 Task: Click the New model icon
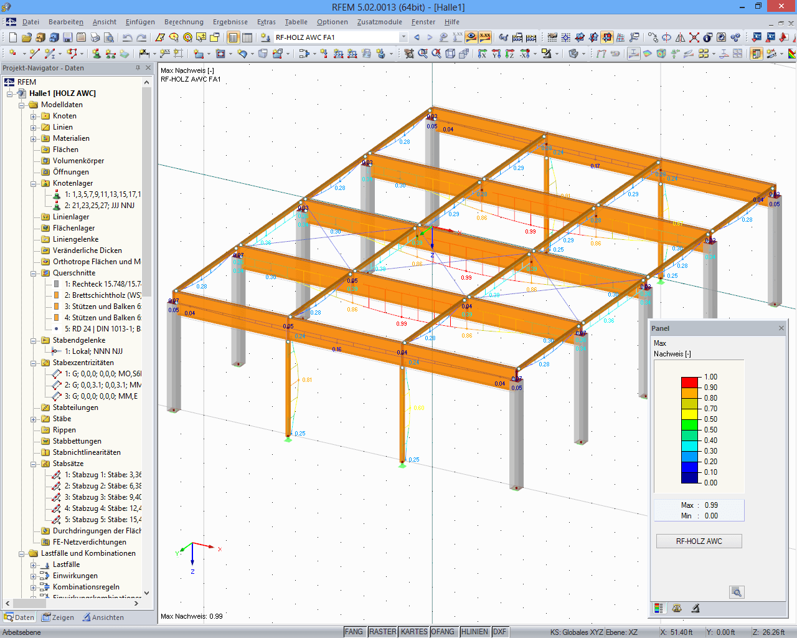[13, 37]
